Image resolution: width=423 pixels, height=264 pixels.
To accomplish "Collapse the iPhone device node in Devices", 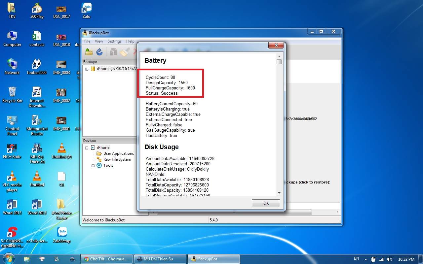I will pyautogui.click(x=87, y=148).
